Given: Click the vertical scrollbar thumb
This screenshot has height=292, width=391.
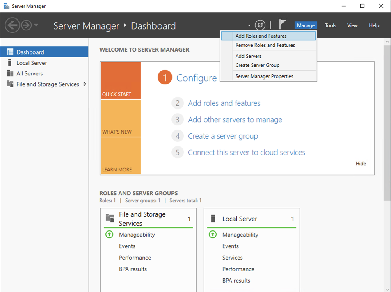Looking at the screenshot, I should pyautogui.click(x=387, y=123).
